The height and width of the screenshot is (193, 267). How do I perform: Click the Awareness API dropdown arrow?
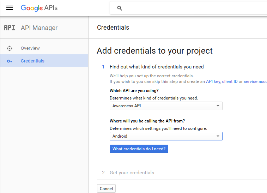[x=218, y=106]
